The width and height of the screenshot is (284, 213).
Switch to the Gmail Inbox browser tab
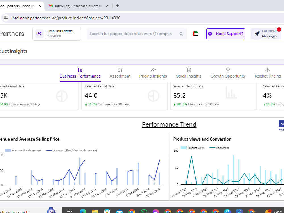click(x=78, y=6)
